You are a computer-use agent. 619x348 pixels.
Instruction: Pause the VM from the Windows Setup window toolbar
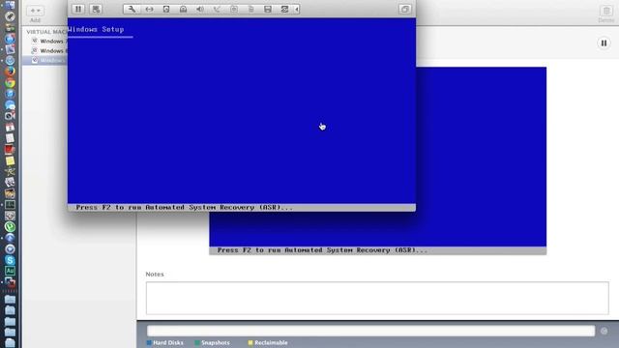coord(78,9)
